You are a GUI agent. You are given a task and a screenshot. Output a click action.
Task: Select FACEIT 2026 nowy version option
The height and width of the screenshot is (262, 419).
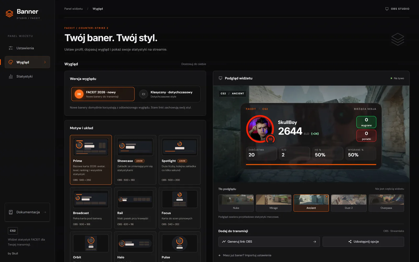click(103, 94)
